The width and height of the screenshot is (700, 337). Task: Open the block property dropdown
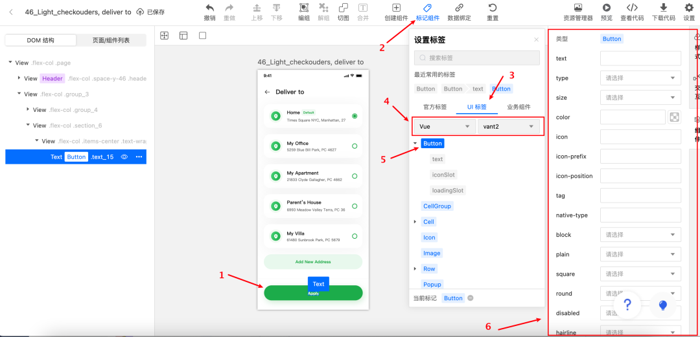coord(640,234)
